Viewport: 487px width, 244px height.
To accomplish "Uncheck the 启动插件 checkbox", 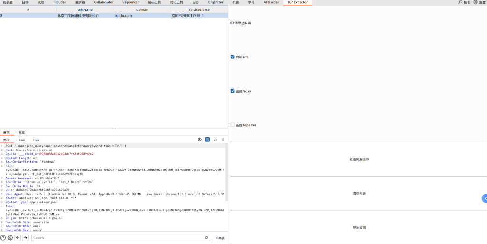I will (233, 57).
